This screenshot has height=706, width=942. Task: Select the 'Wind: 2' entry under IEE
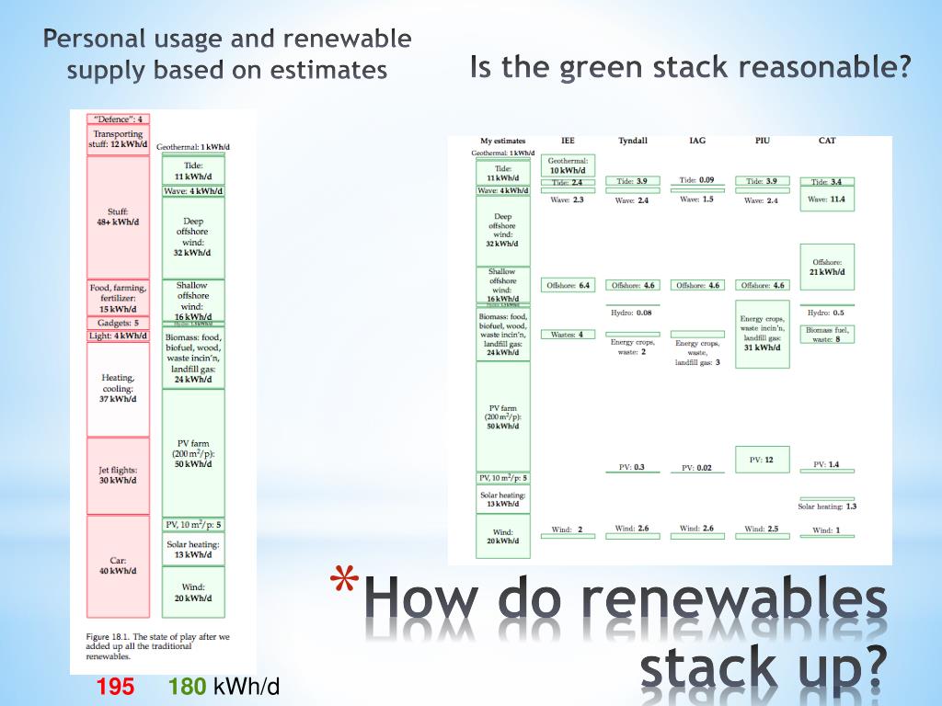pos(567,529)
